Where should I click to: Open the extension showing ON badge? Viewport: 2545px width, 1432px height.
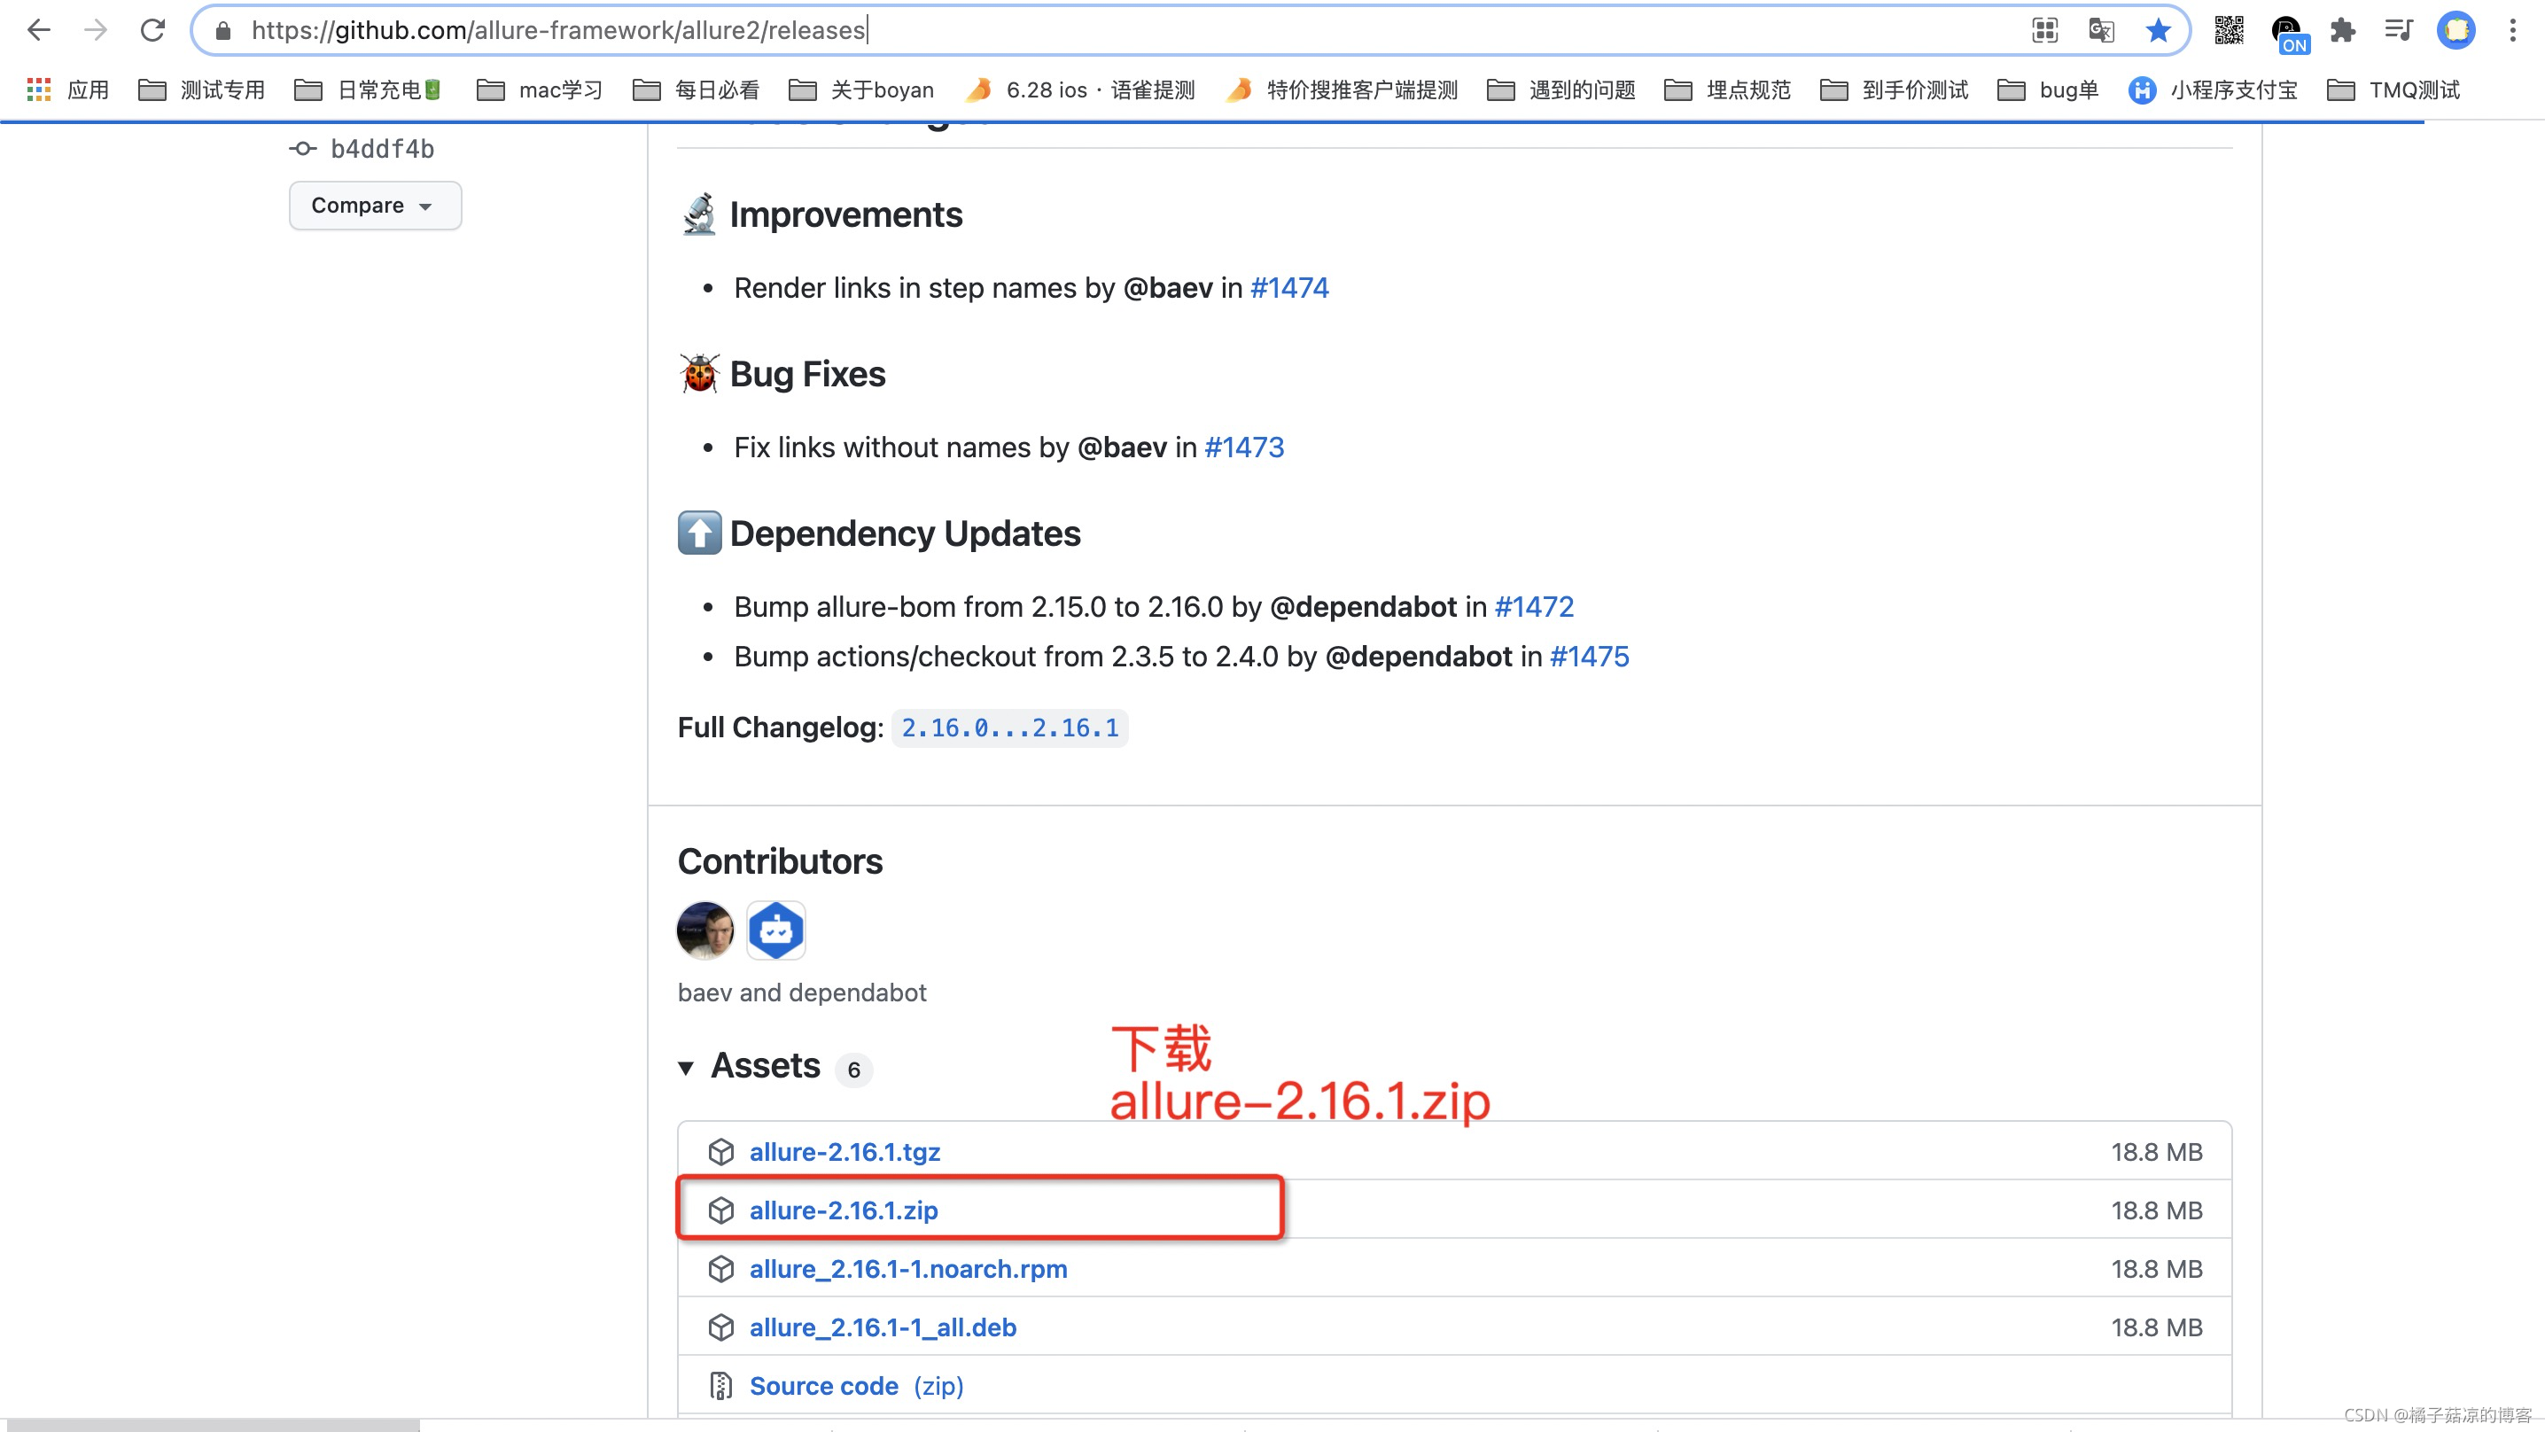point(2288,33)
